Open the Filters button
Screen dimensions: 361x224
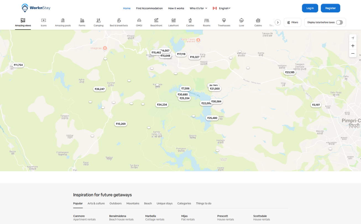[x=292, y=22]
